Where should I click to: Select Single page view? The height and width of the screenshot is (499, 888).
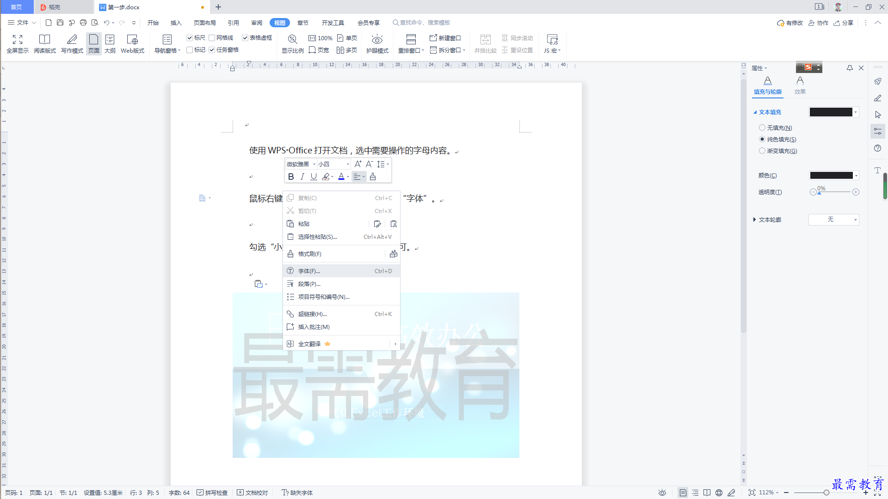tap(347, 38)
